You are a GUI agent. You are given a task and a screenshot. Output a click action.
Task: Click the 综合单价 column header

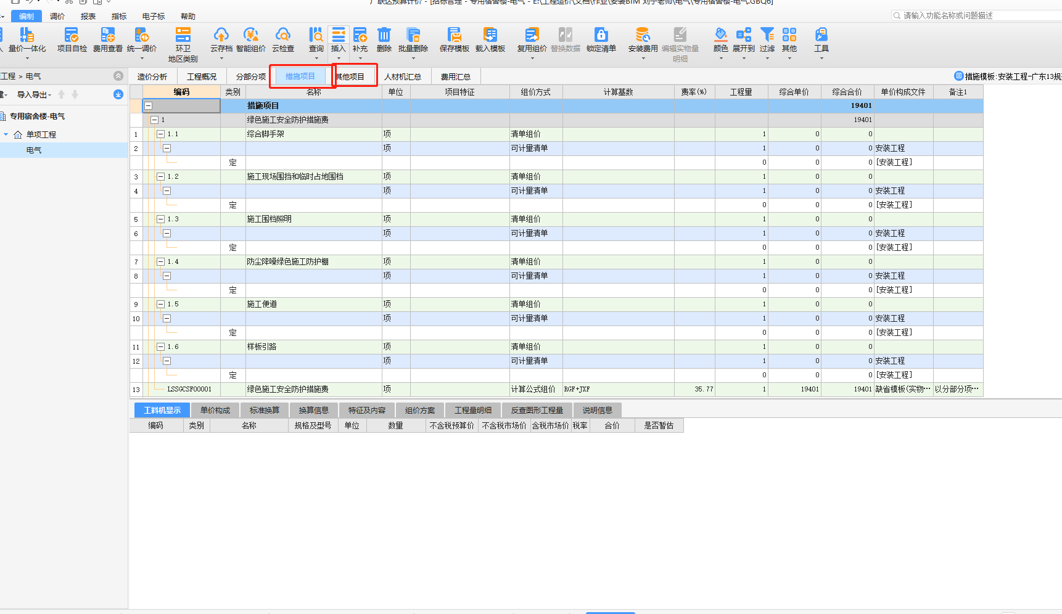pos(794,92)
